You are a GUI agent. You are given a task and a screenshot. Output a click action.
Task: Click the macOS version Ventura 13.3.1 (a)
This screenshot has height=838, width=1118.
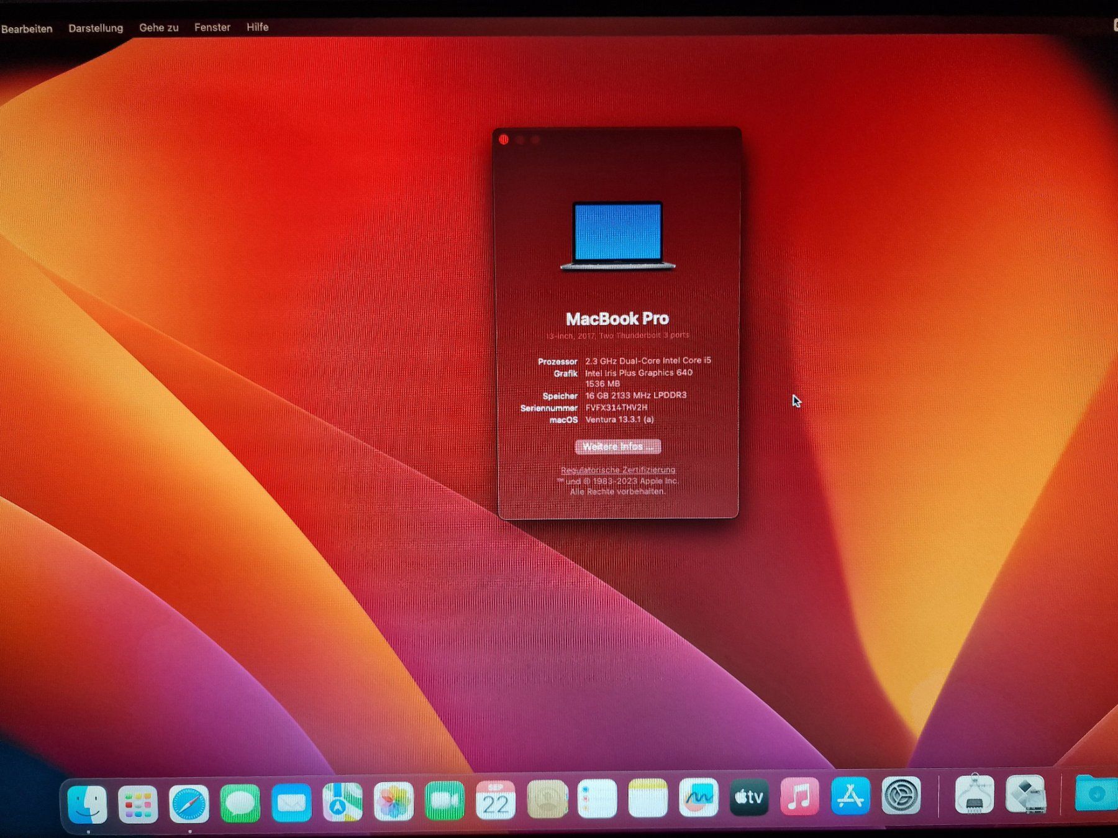(619, 419)
